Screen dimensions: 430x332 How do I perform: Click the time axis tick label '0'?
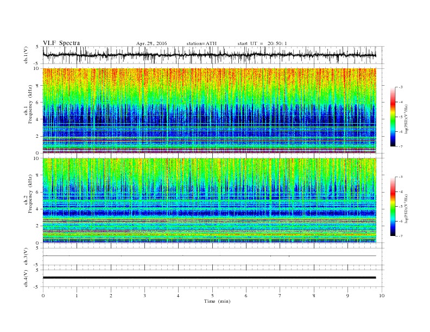click(43, 296)
